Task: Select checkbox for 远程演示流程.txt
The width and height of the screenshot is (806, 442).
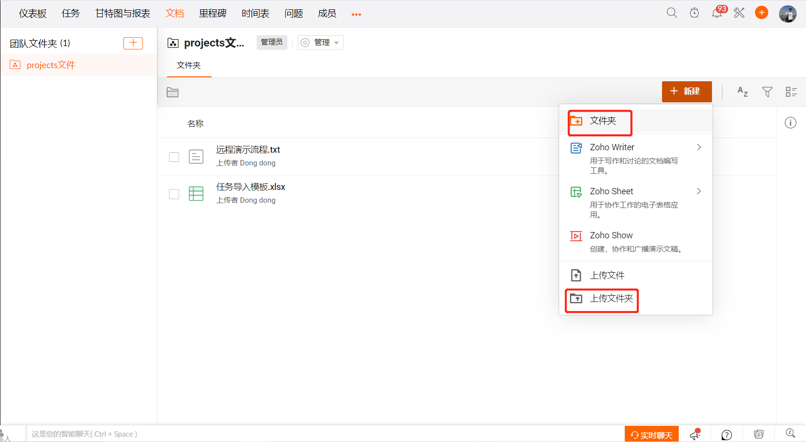Action: [174, 157]
